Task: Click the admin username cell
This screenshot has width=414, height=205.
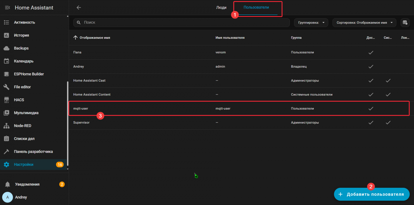Action: click(220, 66)
